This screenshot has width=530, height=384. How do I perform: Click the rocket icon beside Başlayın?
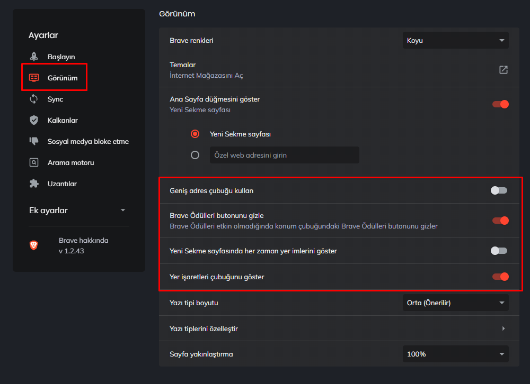(34, 57)
